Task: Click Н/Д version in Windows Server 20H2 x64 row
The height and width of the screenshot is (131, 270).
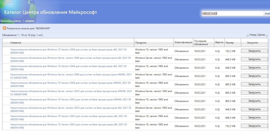Action: (217, 109)
